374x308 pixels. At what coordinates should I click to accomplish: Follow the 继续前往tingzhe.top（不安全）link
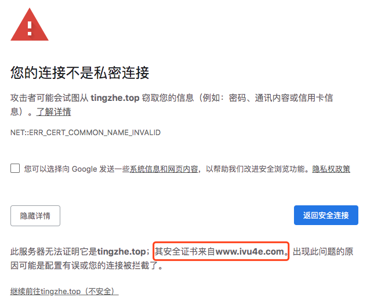tap(64, 291)
